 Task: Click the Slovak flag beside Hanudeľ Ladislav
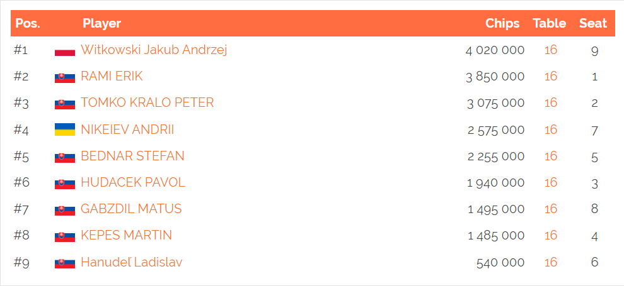(x=65, y=262)
